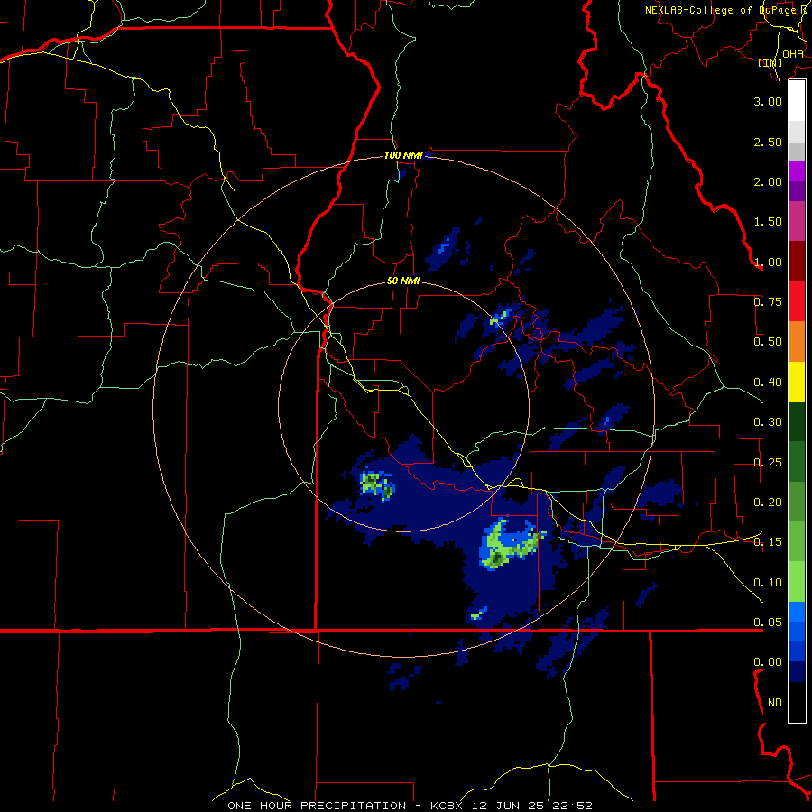This screenshot has height=812, width=812.
Task: Click the [IN] units label
Action: pyautogui.click(x=770, y=62)
